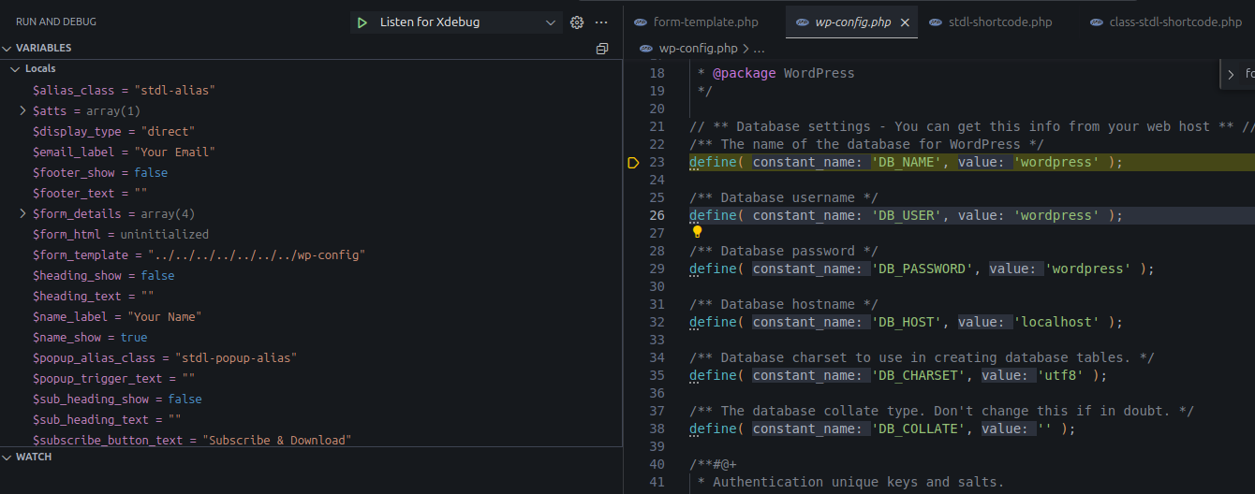The height and width of the screenshot is (494, 1255).
Task: Close the wp-config.php tab
Action: coord(905,22)
